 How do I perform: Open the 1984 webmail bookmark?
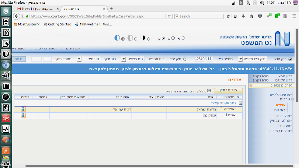93,24
